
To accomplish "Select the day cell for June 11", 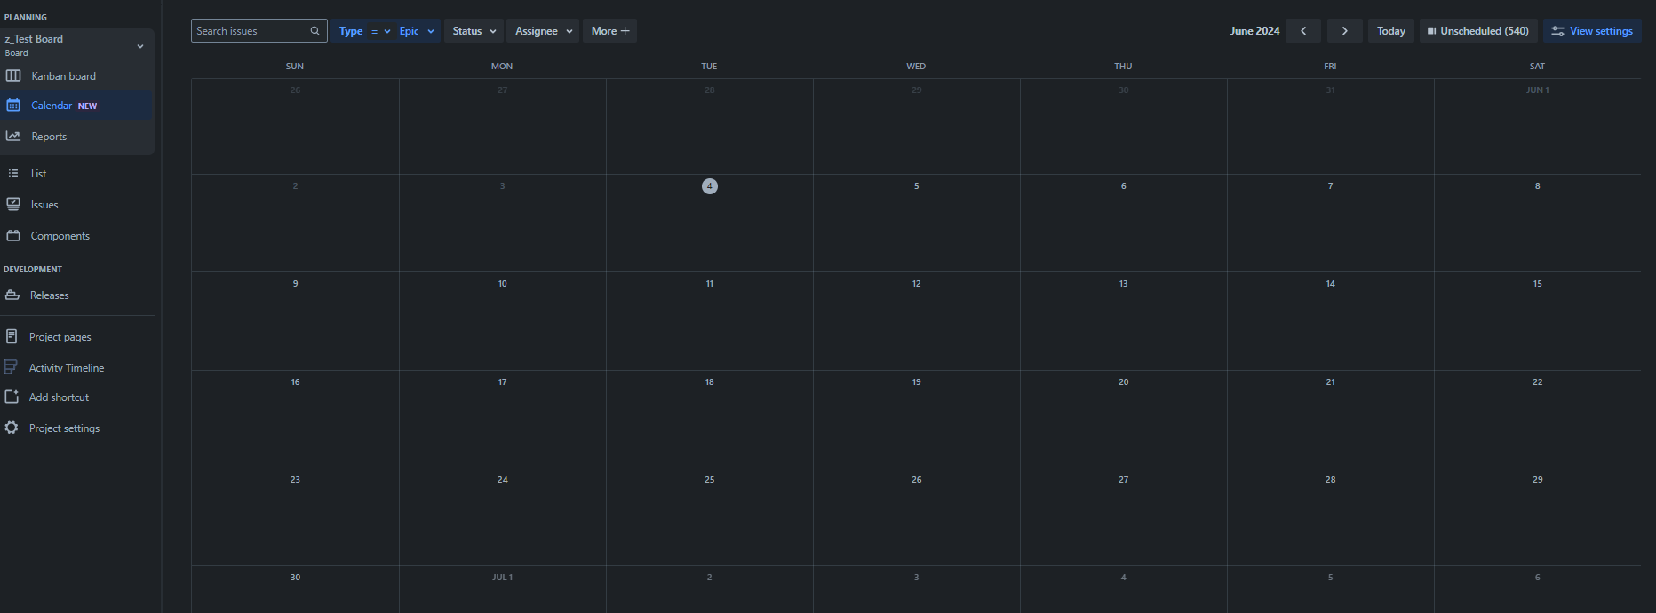I will (x=709, y=321).
